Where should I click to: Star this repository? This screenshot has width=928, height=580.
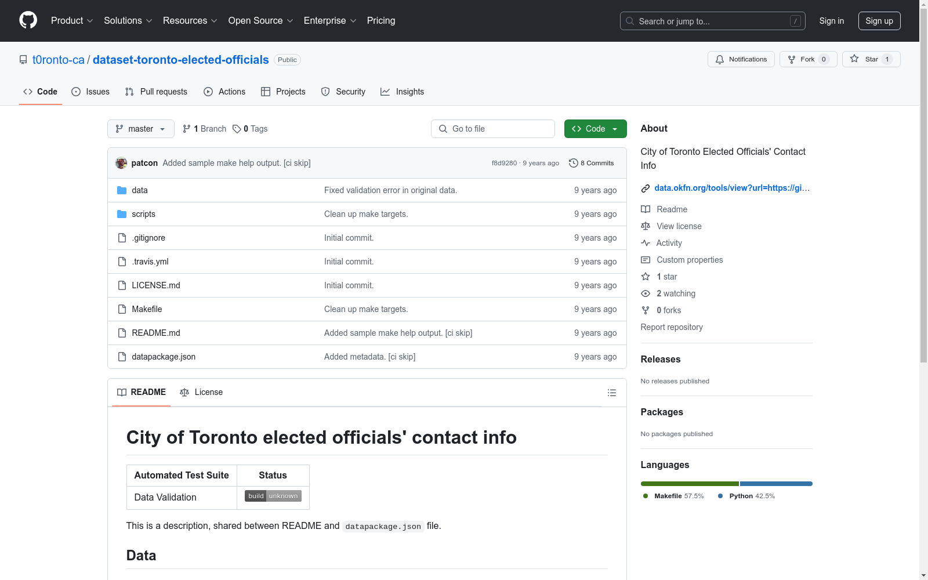[x=871, y=59]
